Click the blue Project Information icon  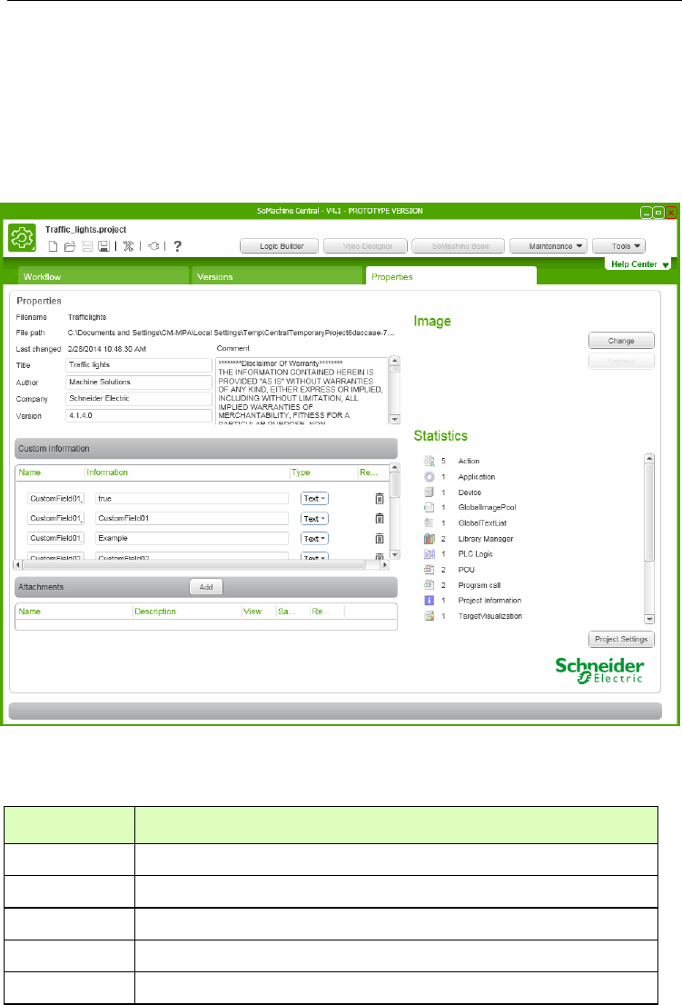(429, 601)
